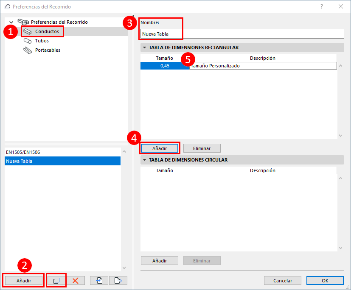Collapse the Preferencias del Recorrido tree node
The height and width of the screenshot is (290, 351).
click(11, 22)
